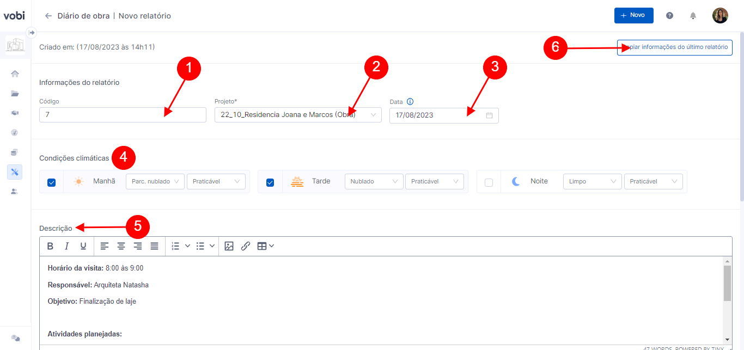Image resolution: width=744 pixels, height=350 pixels.
Task: Open the chat bubbles icon at sidebar bottom
Action: click(x=15, y=338)
